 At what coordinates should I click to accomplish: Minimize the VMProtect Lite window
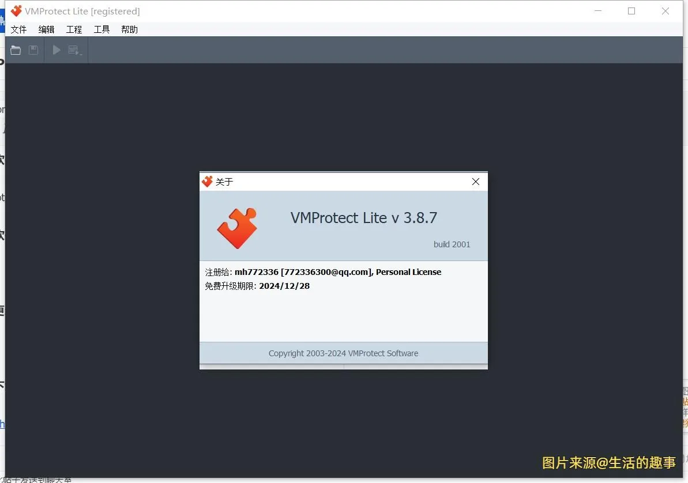point(598,10)
